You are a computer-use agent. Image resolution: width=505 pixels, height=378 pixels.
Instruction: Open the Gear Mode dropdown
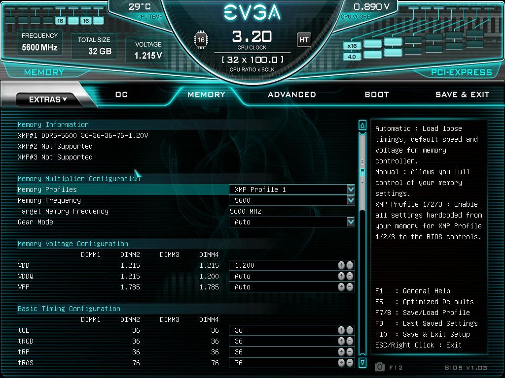pos(351,222)
